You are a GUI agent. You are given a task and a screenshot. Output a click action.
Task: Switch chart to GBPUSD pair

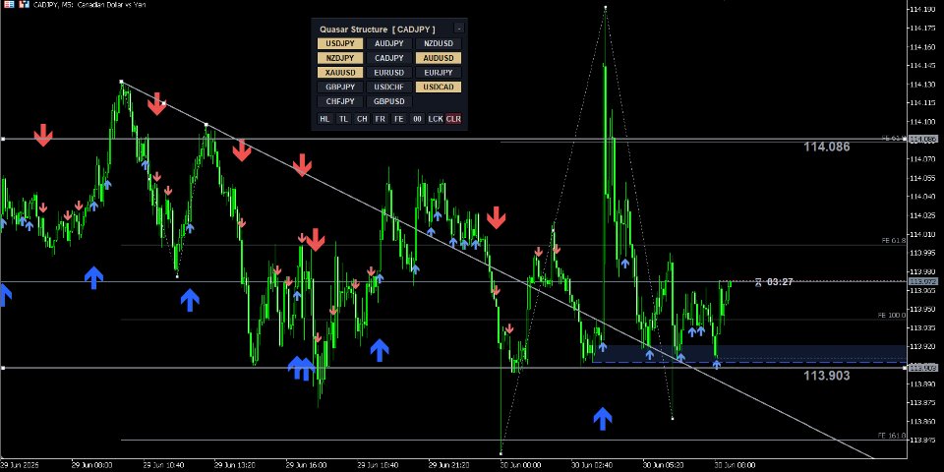tap(389, 101)
